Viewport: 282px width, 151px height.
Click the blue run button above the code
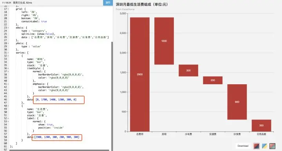coord(108,3)
